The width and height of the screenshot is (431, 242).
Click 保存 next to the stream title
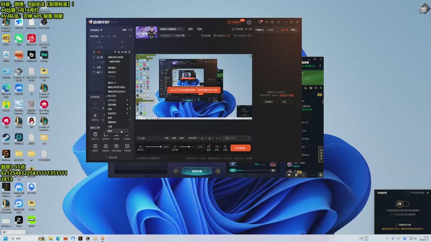(x=190, y=29)
